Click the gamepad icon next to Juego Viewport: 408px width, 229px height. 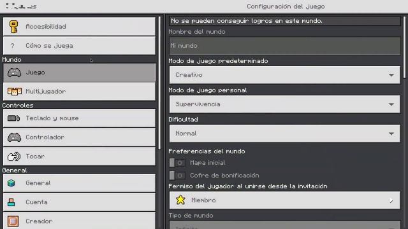click(x=14, y=73)
